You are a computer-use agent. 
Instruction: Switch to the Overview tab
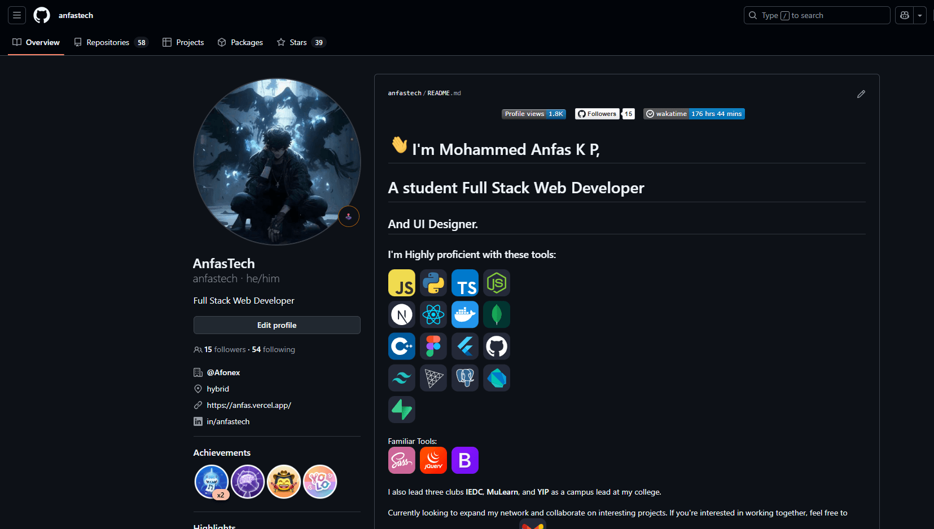coord(36,42)
